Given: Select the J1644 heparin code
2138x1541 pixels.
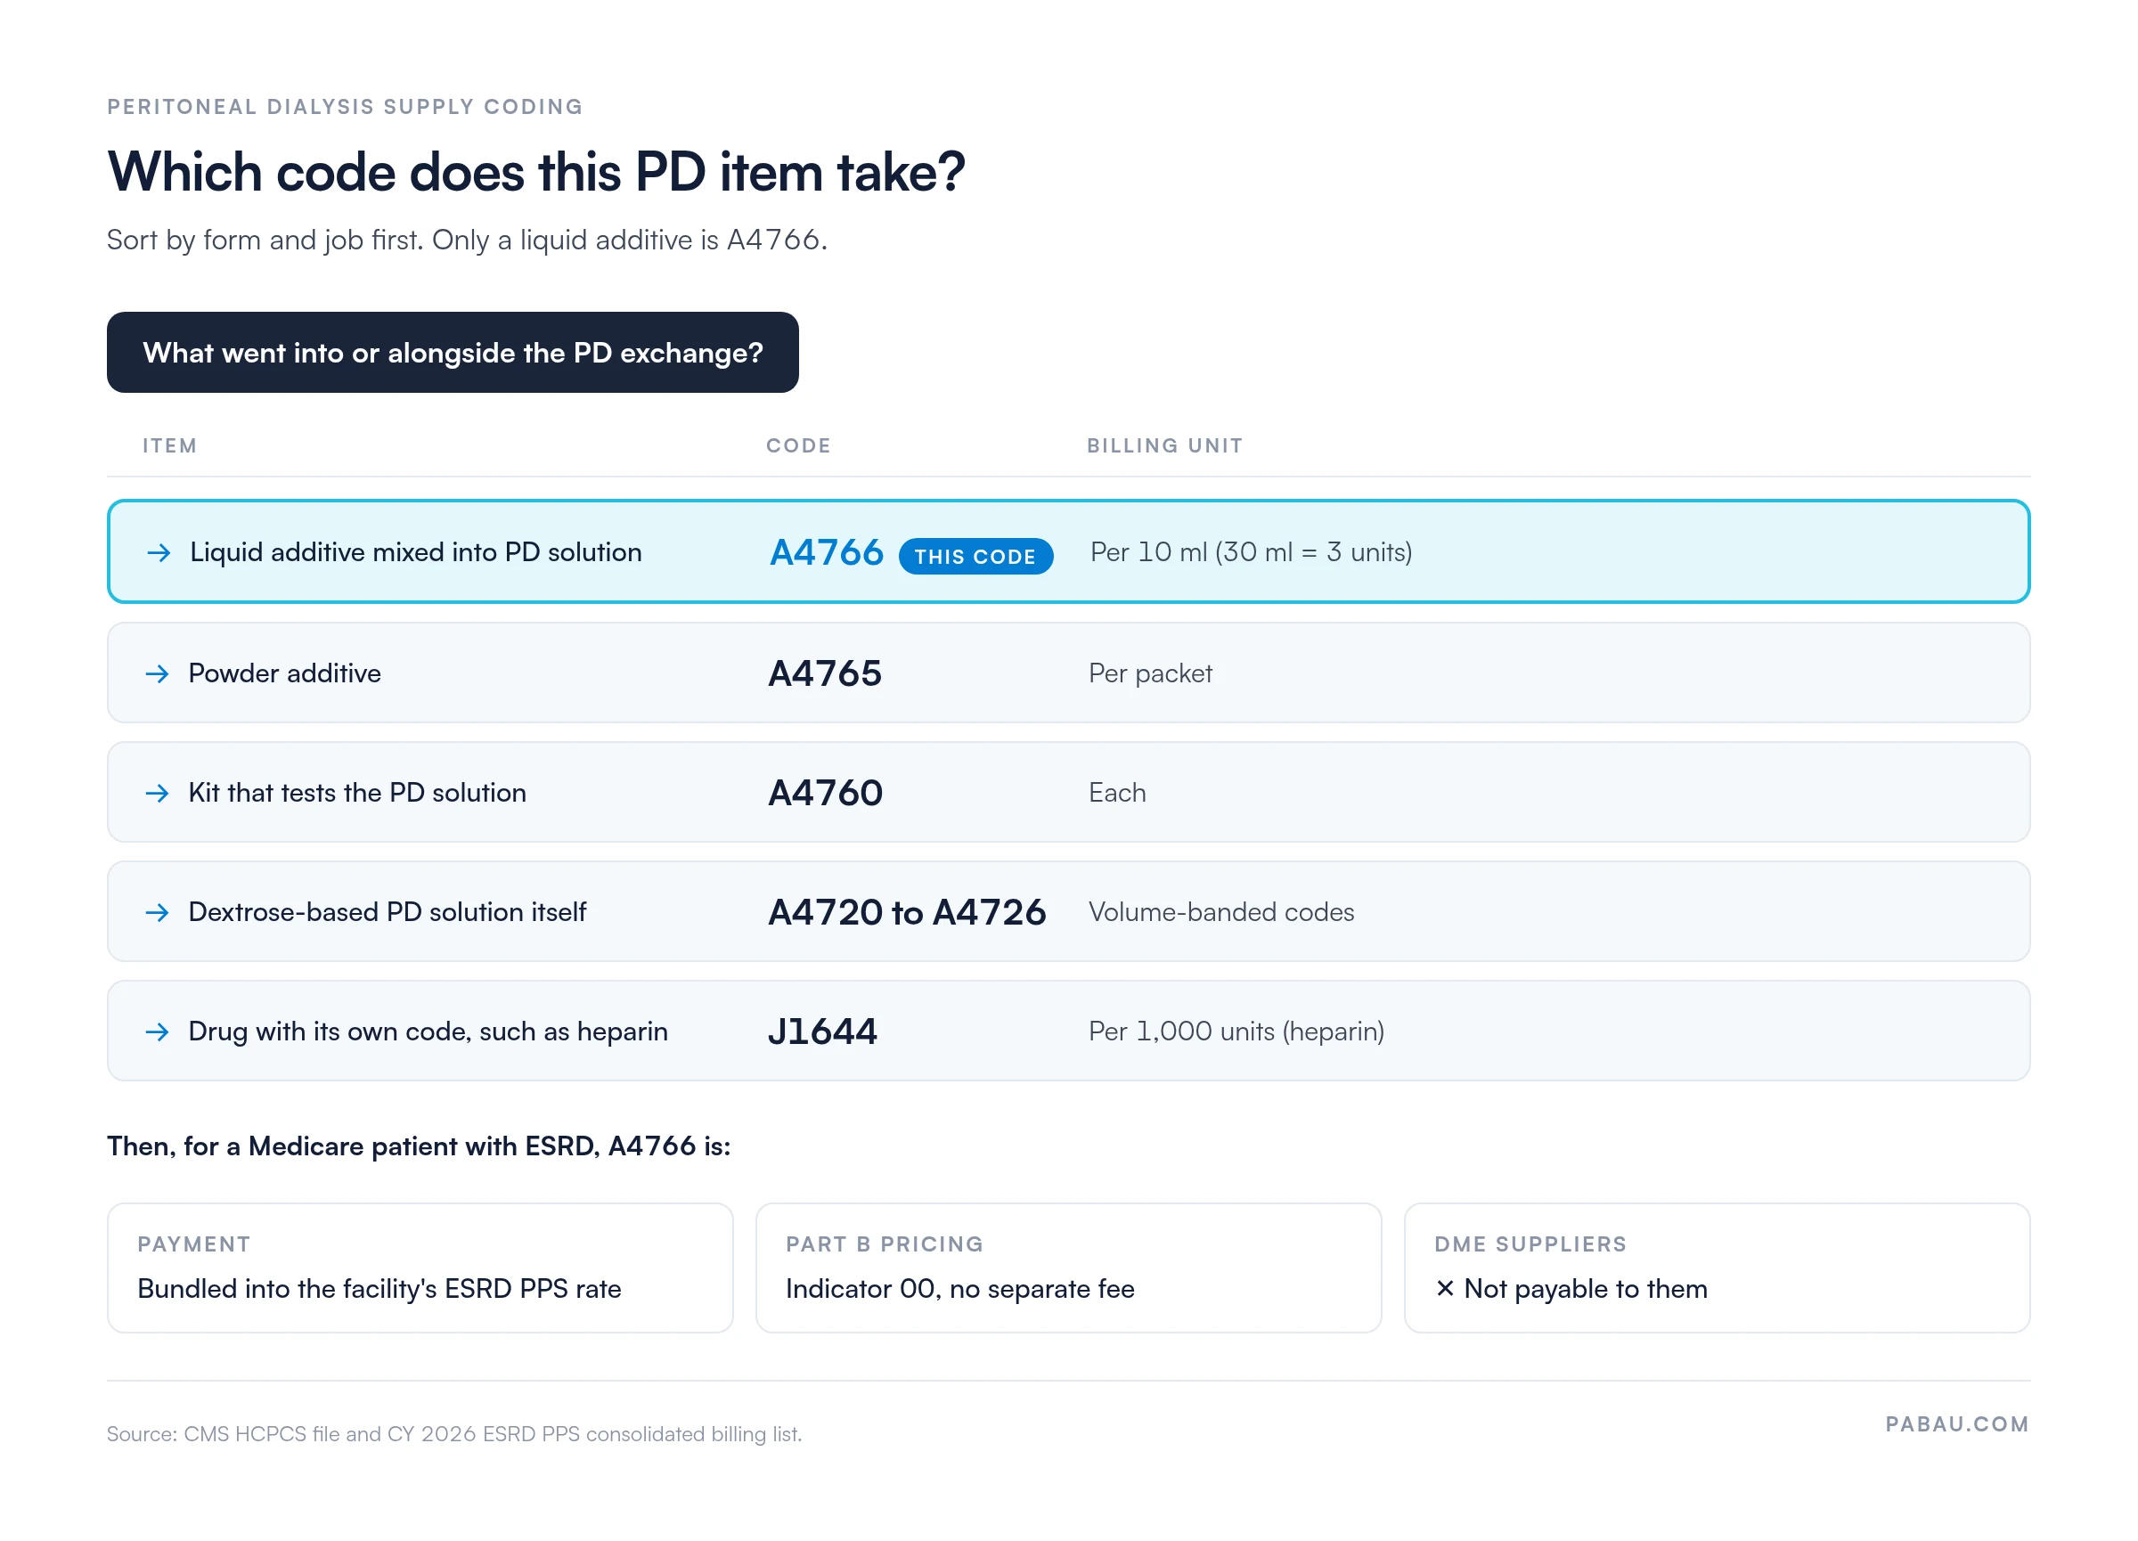Looking at the screenshot, I should [822, 1031].
